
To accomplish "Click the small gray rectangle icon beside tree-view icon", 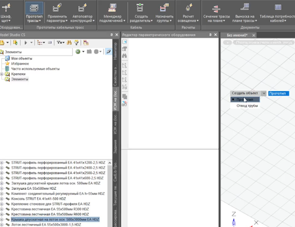I will (50, 43).
